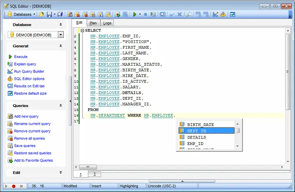Click the Results on Edit tab toolbar icon
The image size is (295, 192).
pos(162,14)
